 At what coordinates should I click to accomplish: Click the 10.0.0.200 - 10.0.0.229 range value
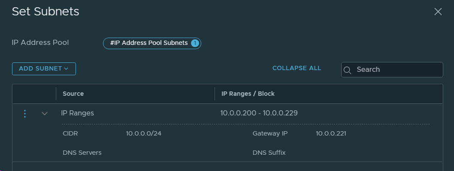259,113
